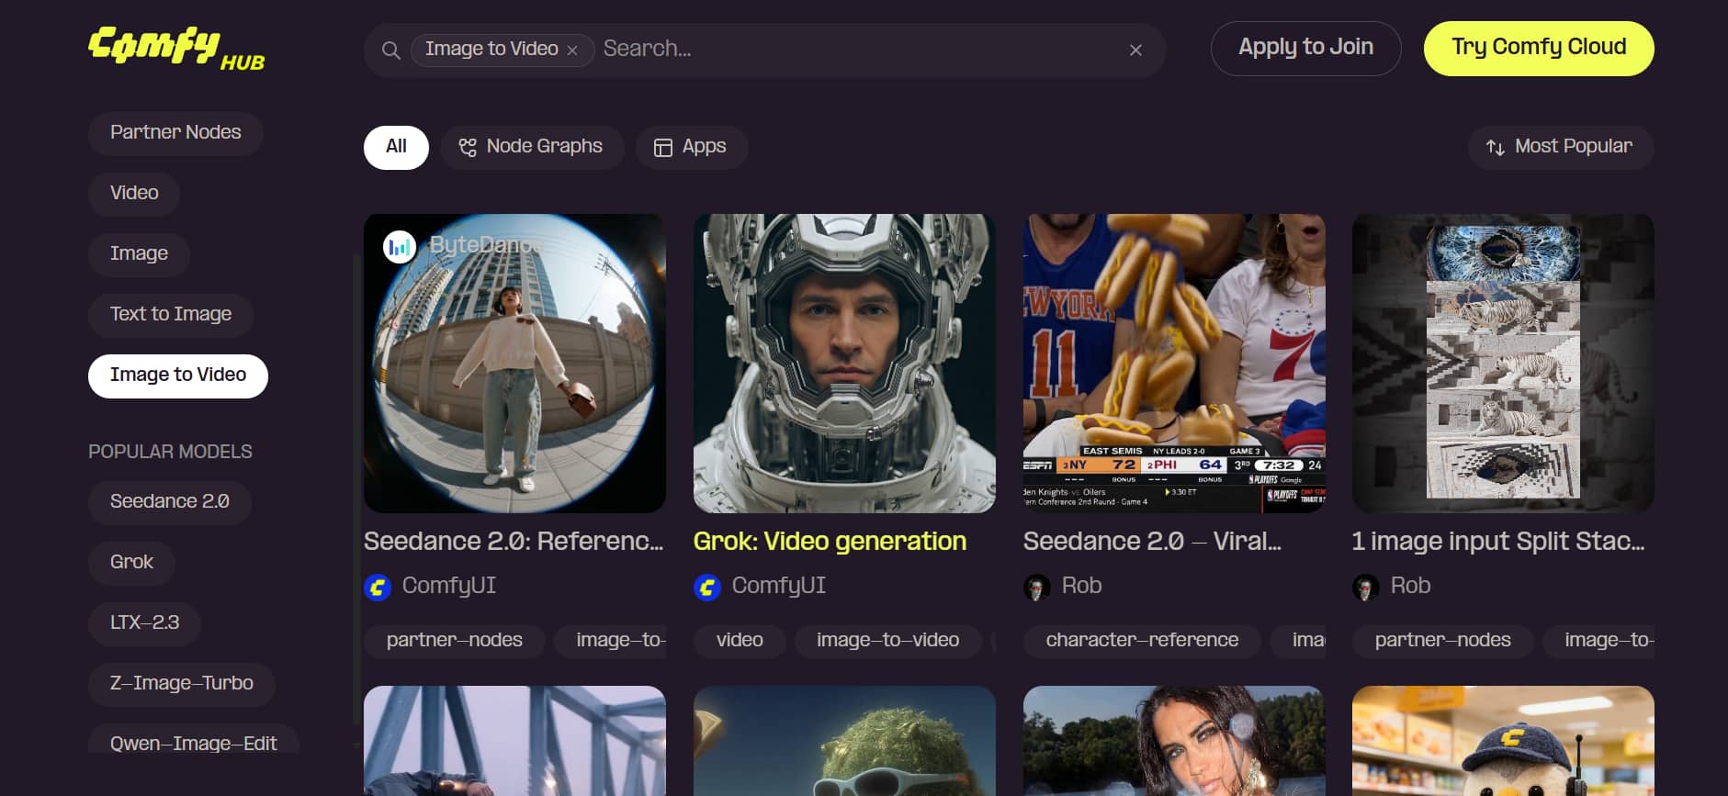The height and width of the screenshot is (796, 1728).
Task: Open the green-haired sunglasses character thumbnail
Action: [x=844, y=741]
